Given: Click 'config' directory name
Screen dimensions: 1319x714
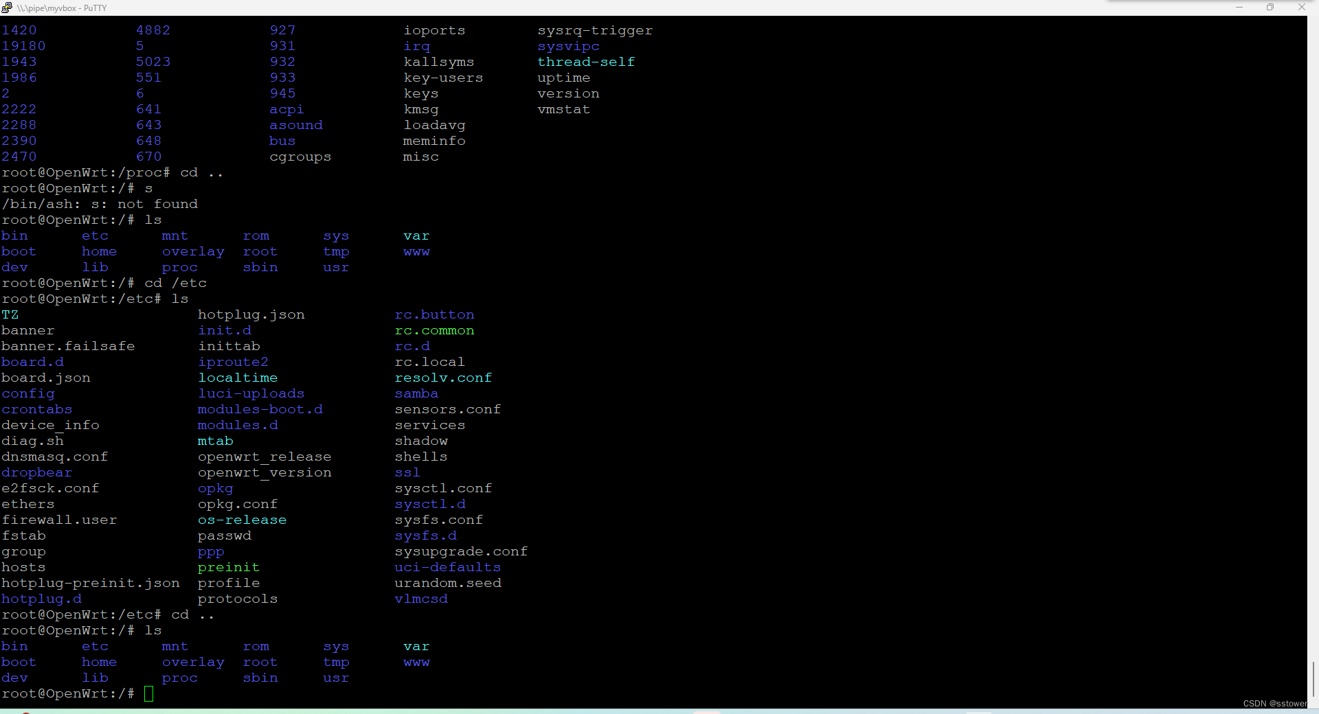Looking at the screenshot, I should point(28,393).
